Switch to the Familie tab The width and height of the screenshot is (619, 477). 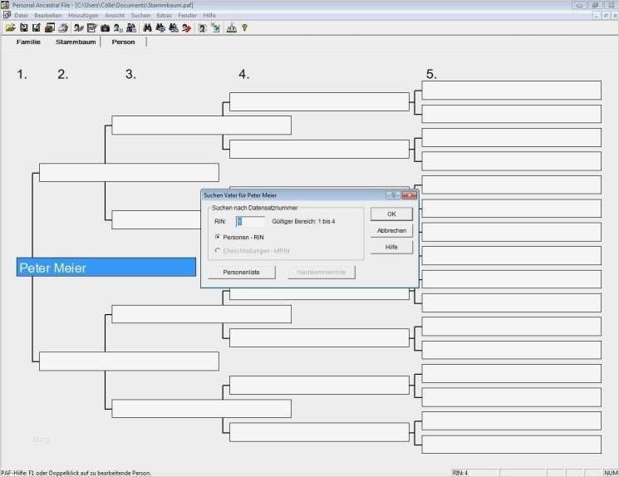coord(28,42)
